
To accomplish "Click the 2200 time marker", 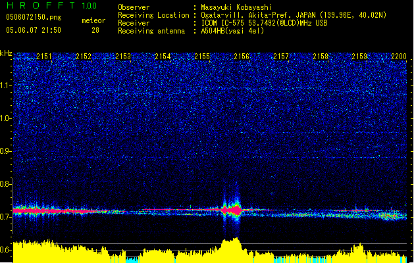I will pyautogui.click(x=399, y=57).
